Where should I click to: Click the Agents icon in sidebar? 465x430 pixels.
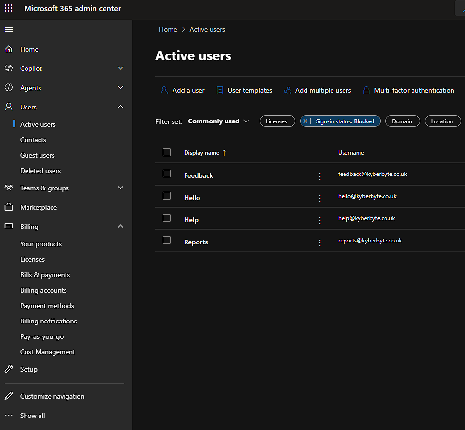(x=9, y=88)
